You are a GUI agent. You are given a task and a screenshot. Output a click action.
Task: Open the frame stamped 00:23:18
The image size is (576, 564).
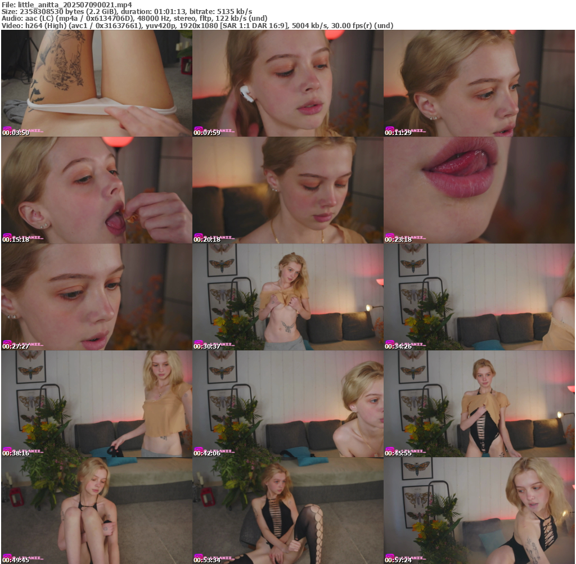(479, 190)
